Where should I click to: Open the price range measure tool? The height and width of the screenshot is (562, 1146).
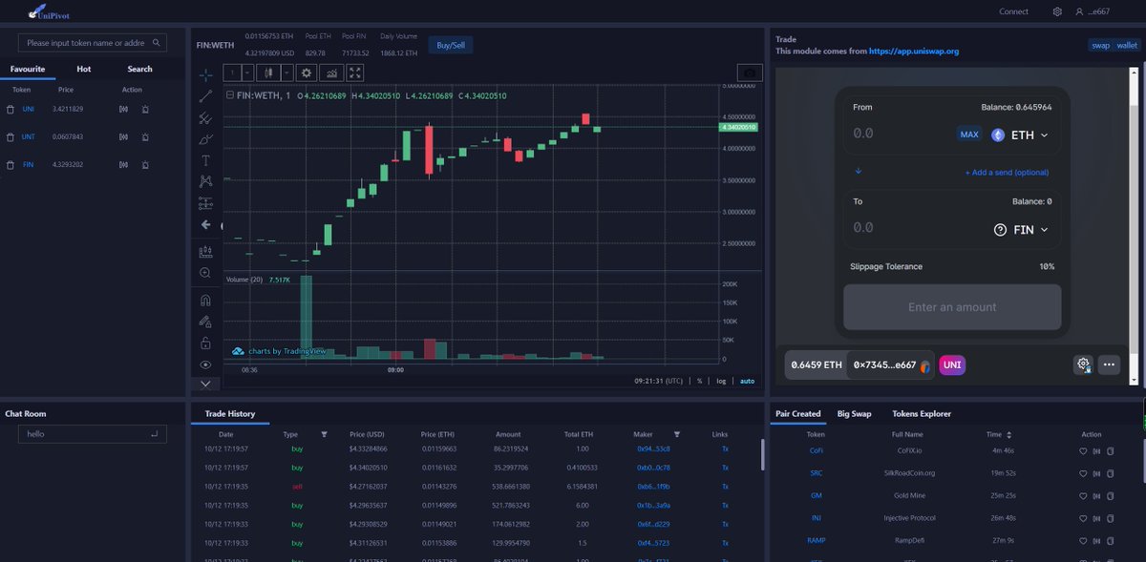[205, 252]
